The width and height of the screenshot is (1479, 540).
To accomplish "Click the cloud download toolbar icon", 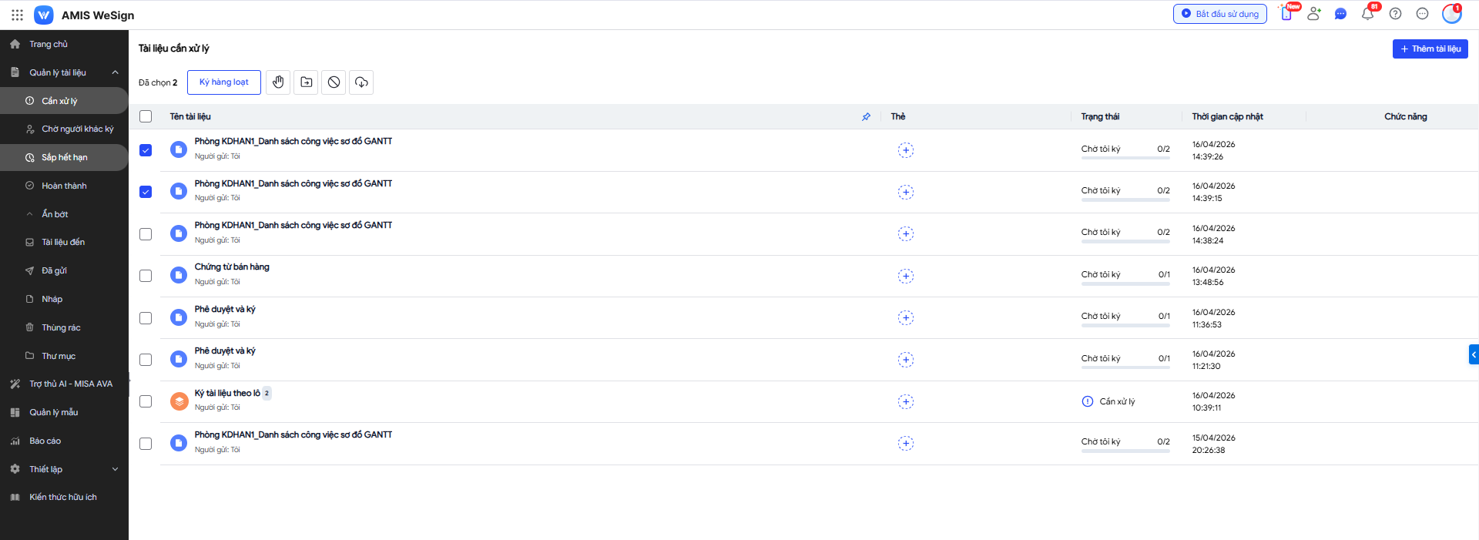I will [361, 82].
